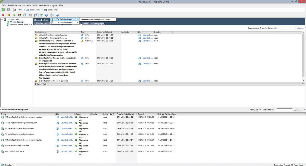
Task: Click the Löschen button of tasks filter
Action: [x=297, y=110]
